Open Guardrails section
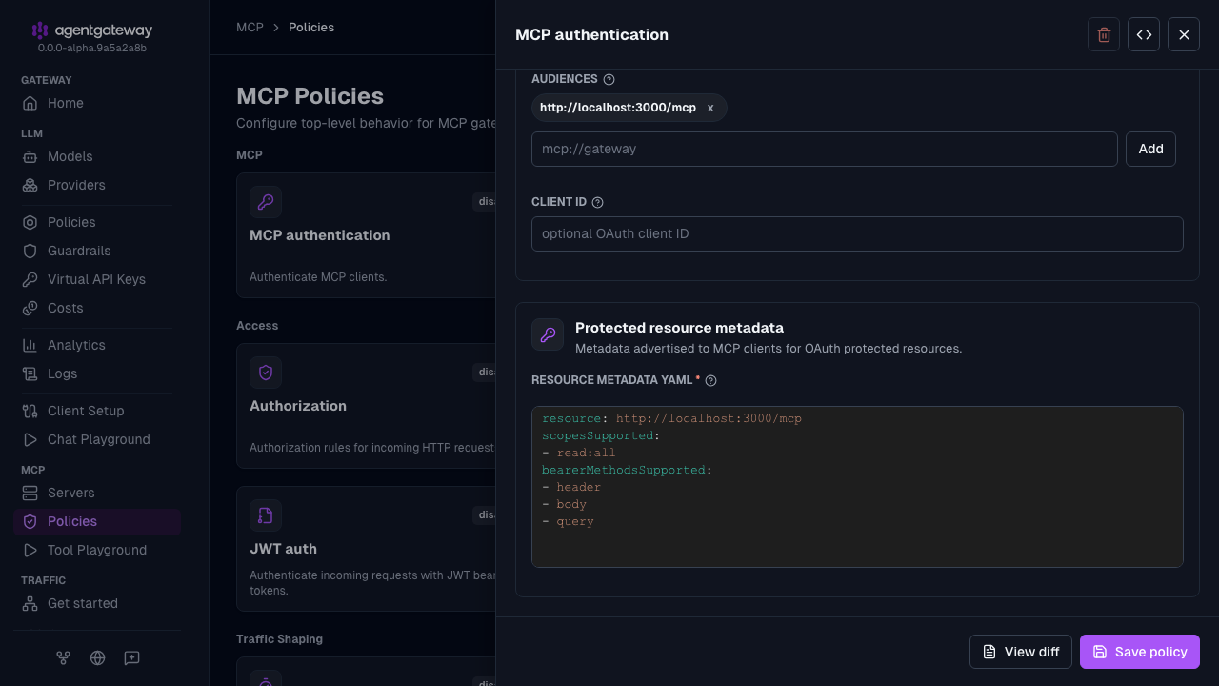Screen dimensions: 1219x686 [x=97, y=251]
